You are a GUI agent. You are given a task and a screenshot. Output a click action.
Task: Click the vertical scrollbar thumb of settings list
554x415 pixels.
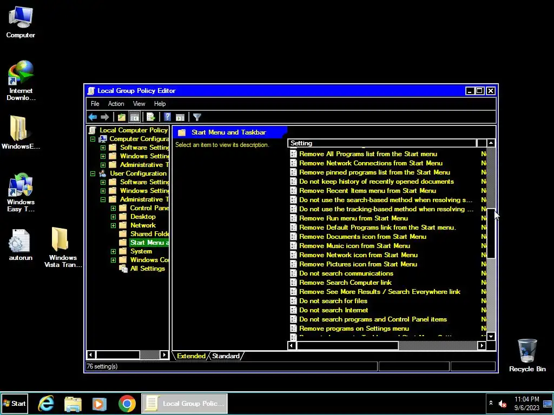pyautogui.click(x=491, y=233)
